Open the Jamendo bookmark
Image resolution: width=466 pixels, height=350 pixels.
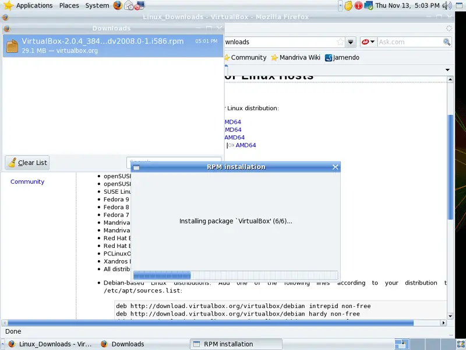pyautogui.click(x=343, y=57)
